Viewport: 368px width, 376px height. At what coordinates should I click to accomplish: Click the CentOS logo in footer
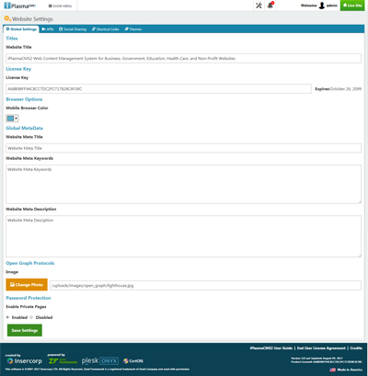[x=133, y=361]
